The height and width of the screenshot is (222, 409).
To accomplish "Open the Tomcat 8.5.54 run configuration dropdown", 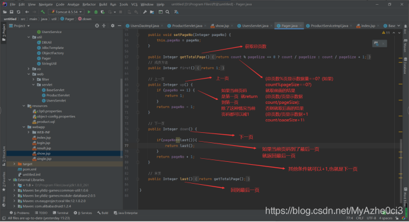I will (66, 12).
